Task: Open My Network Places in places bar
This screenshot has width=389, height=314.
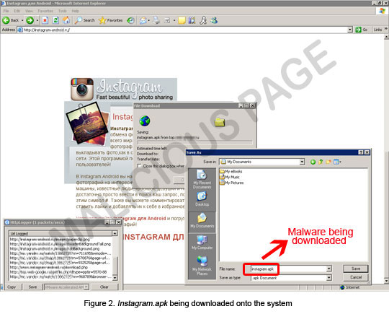Action: click(x=202, y=266)
